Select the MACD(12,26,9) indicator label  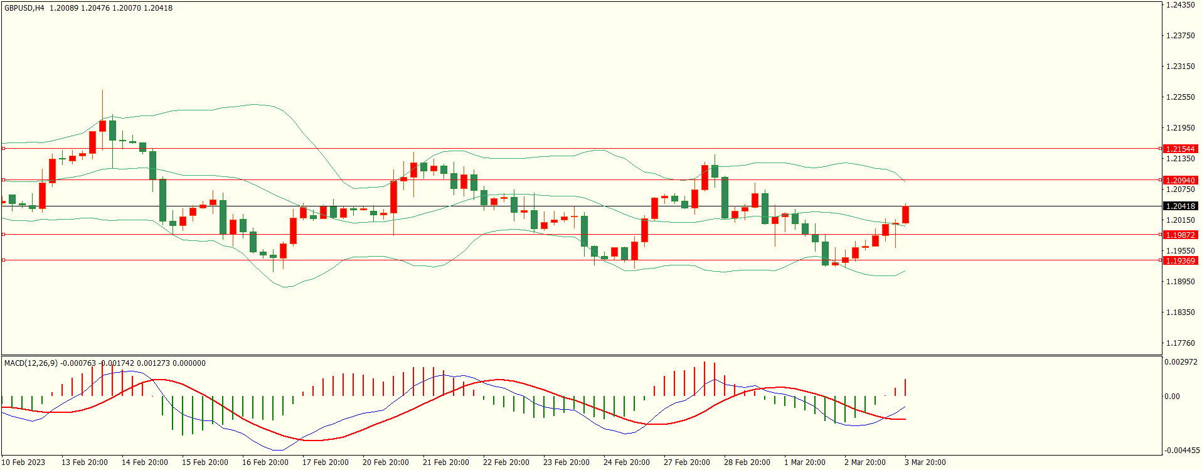click(31, 363)
